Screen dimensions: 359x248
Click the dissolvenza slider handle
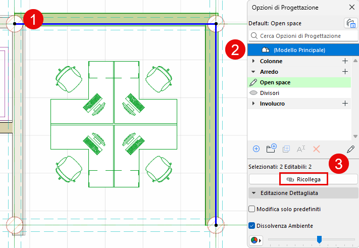click(319, 239)
